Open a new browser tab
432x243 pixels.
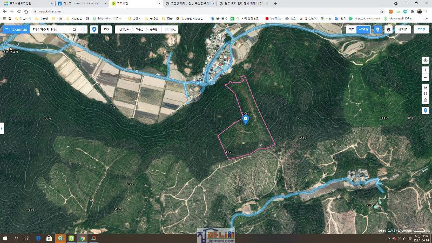coord(275,3)
